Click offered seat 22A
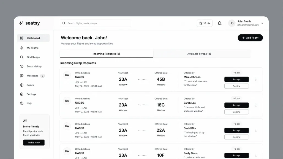This screenshot has height=159, width=283. click(161, 130)
